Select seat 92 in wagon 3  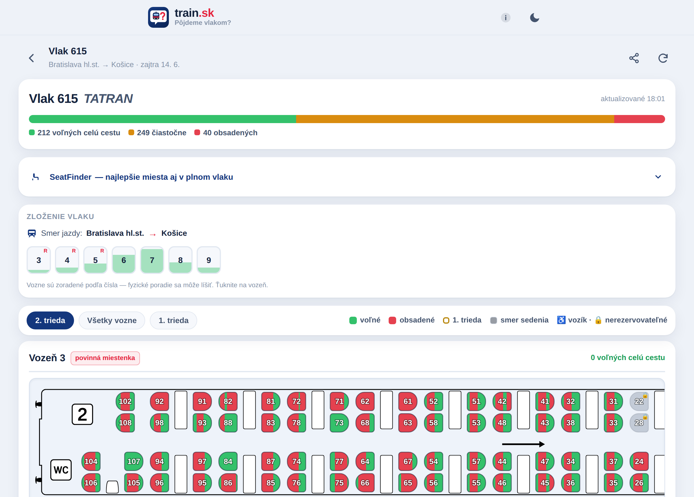click(159, 401)
